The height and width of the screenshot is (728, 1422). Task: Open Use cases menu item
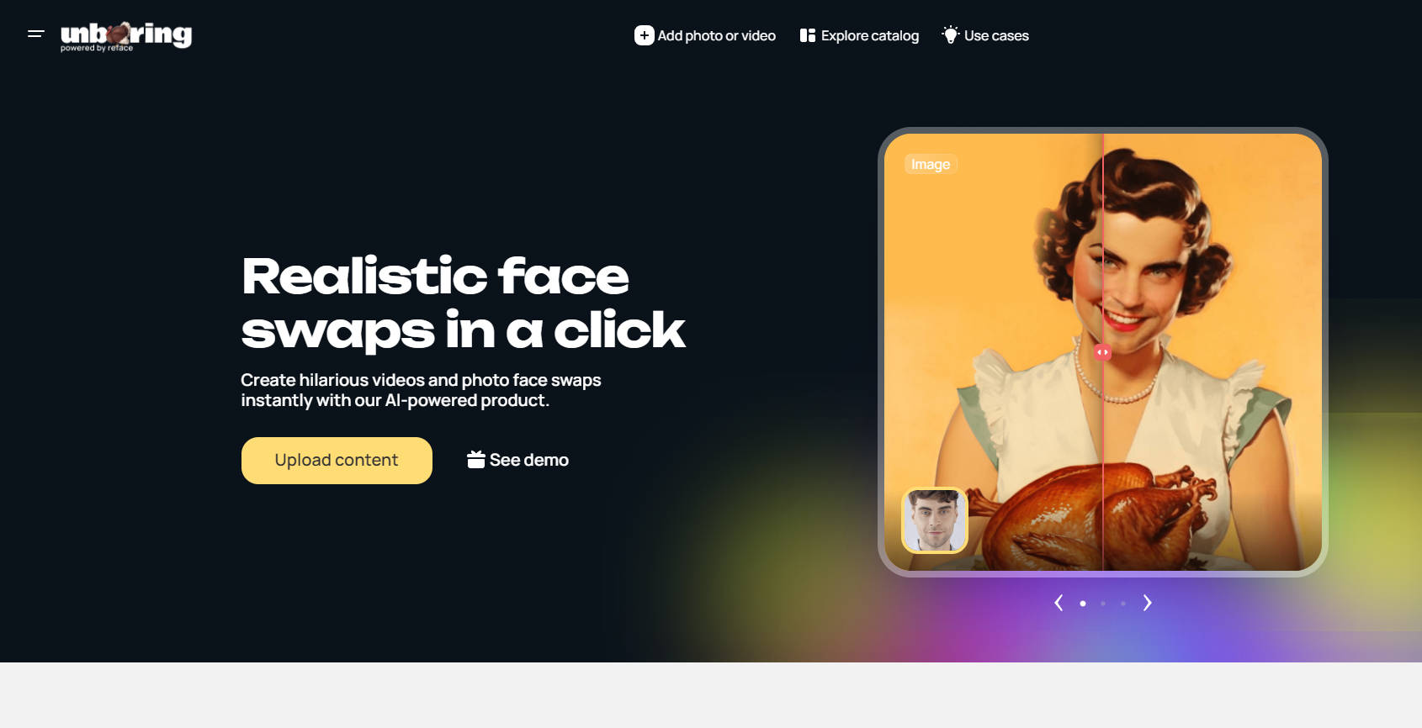(985, 35)
